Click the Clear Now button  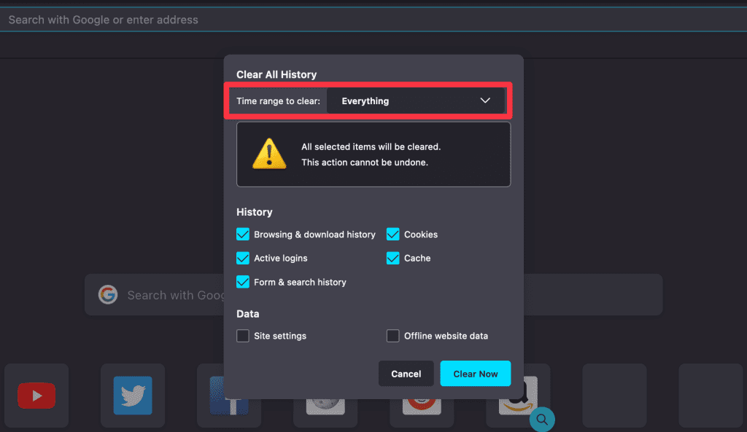tap(476, 374)
